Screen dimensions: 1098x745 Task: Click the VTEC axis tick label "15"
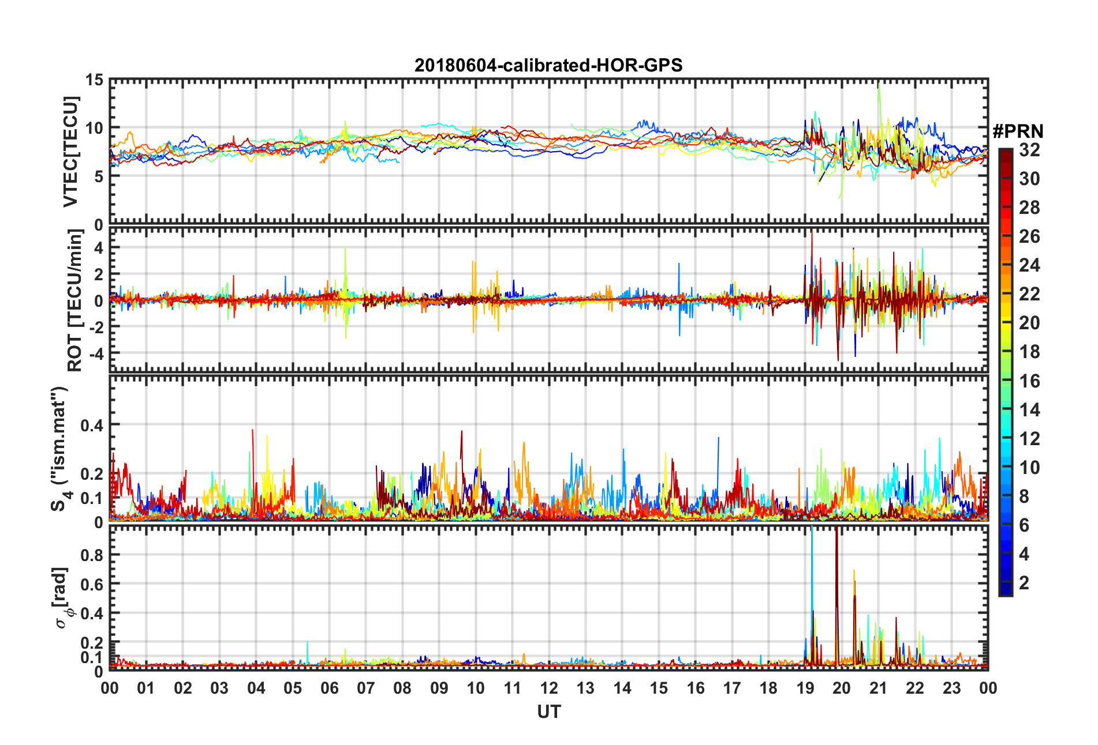click(x=95, y=80)
